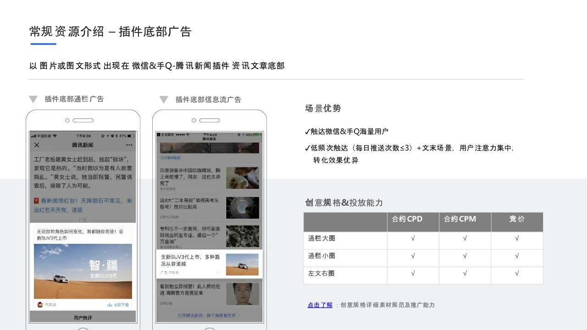Dismiss the 全新SUV3代 ad via its × toggle
587x330 pixels.
coord(218,272)
